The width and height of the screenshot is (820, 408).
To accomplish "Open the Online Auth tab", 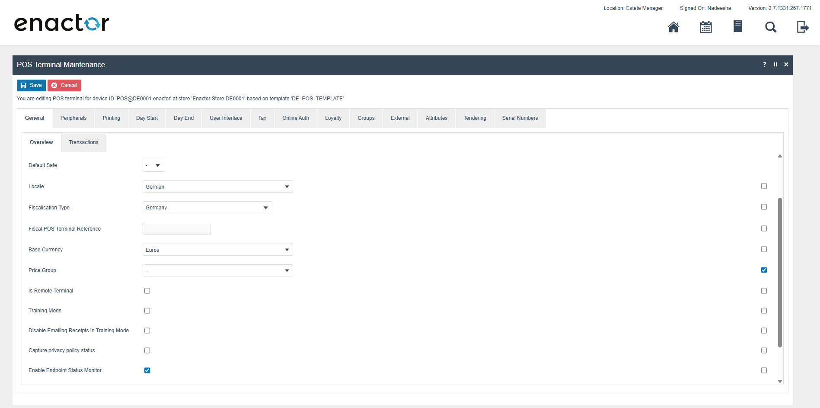I will (296, 118).
